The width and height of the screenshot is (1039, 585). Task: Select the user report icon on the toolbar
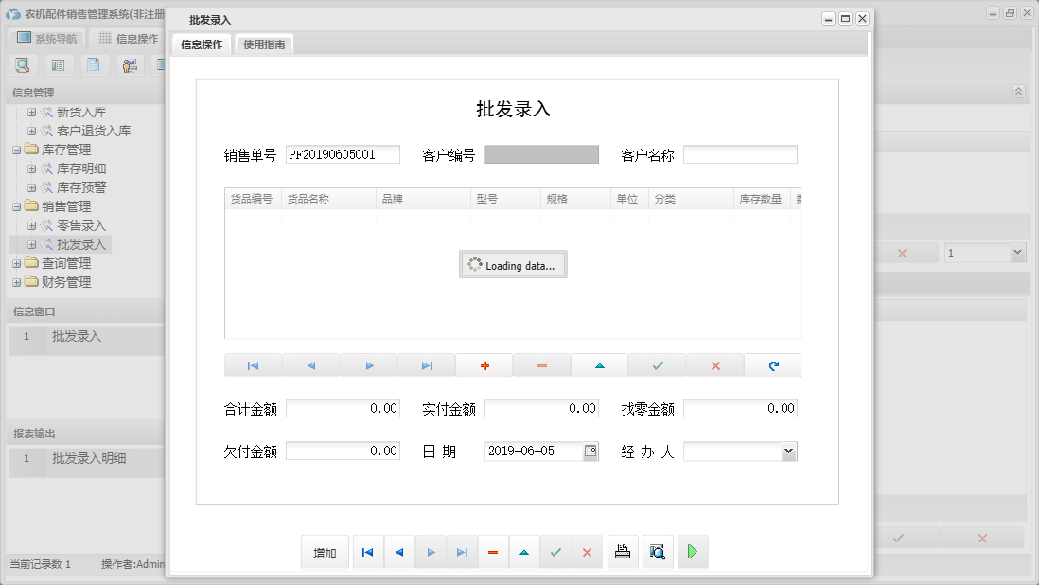pos(131,64)
